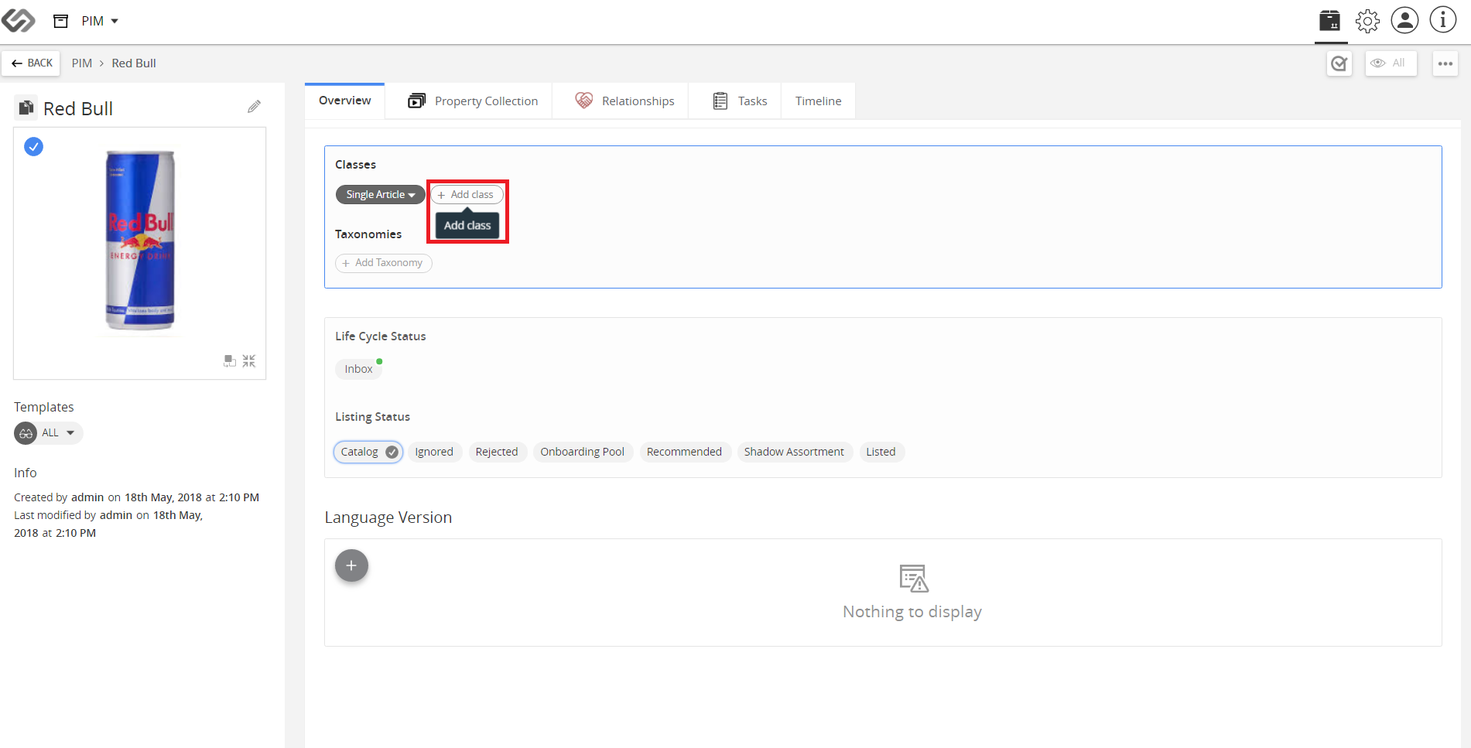The height and width of the screenshot is (748, 1471).
Task: Go back with the BACK button
Action: (x=32, y=63)
